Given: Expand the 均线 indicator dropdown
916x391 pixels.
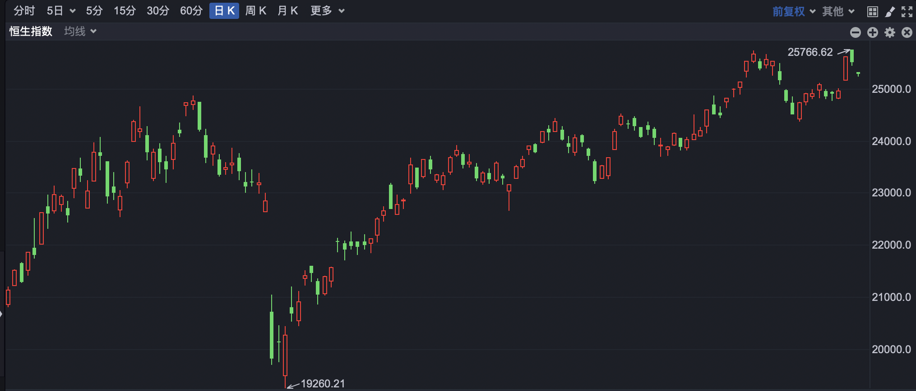Looking at the screenshot, I should click(x=80, y=31).
